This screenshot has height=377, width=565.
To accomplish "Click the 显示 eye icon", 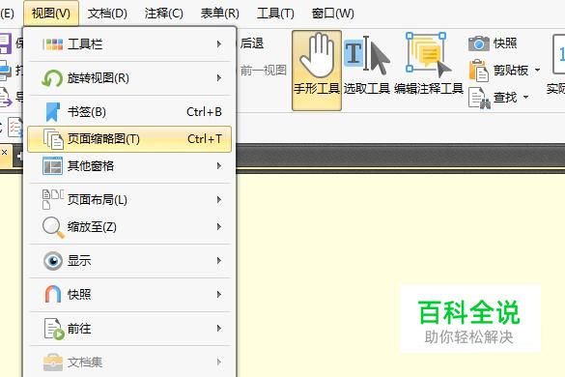I will coord(53,260).
